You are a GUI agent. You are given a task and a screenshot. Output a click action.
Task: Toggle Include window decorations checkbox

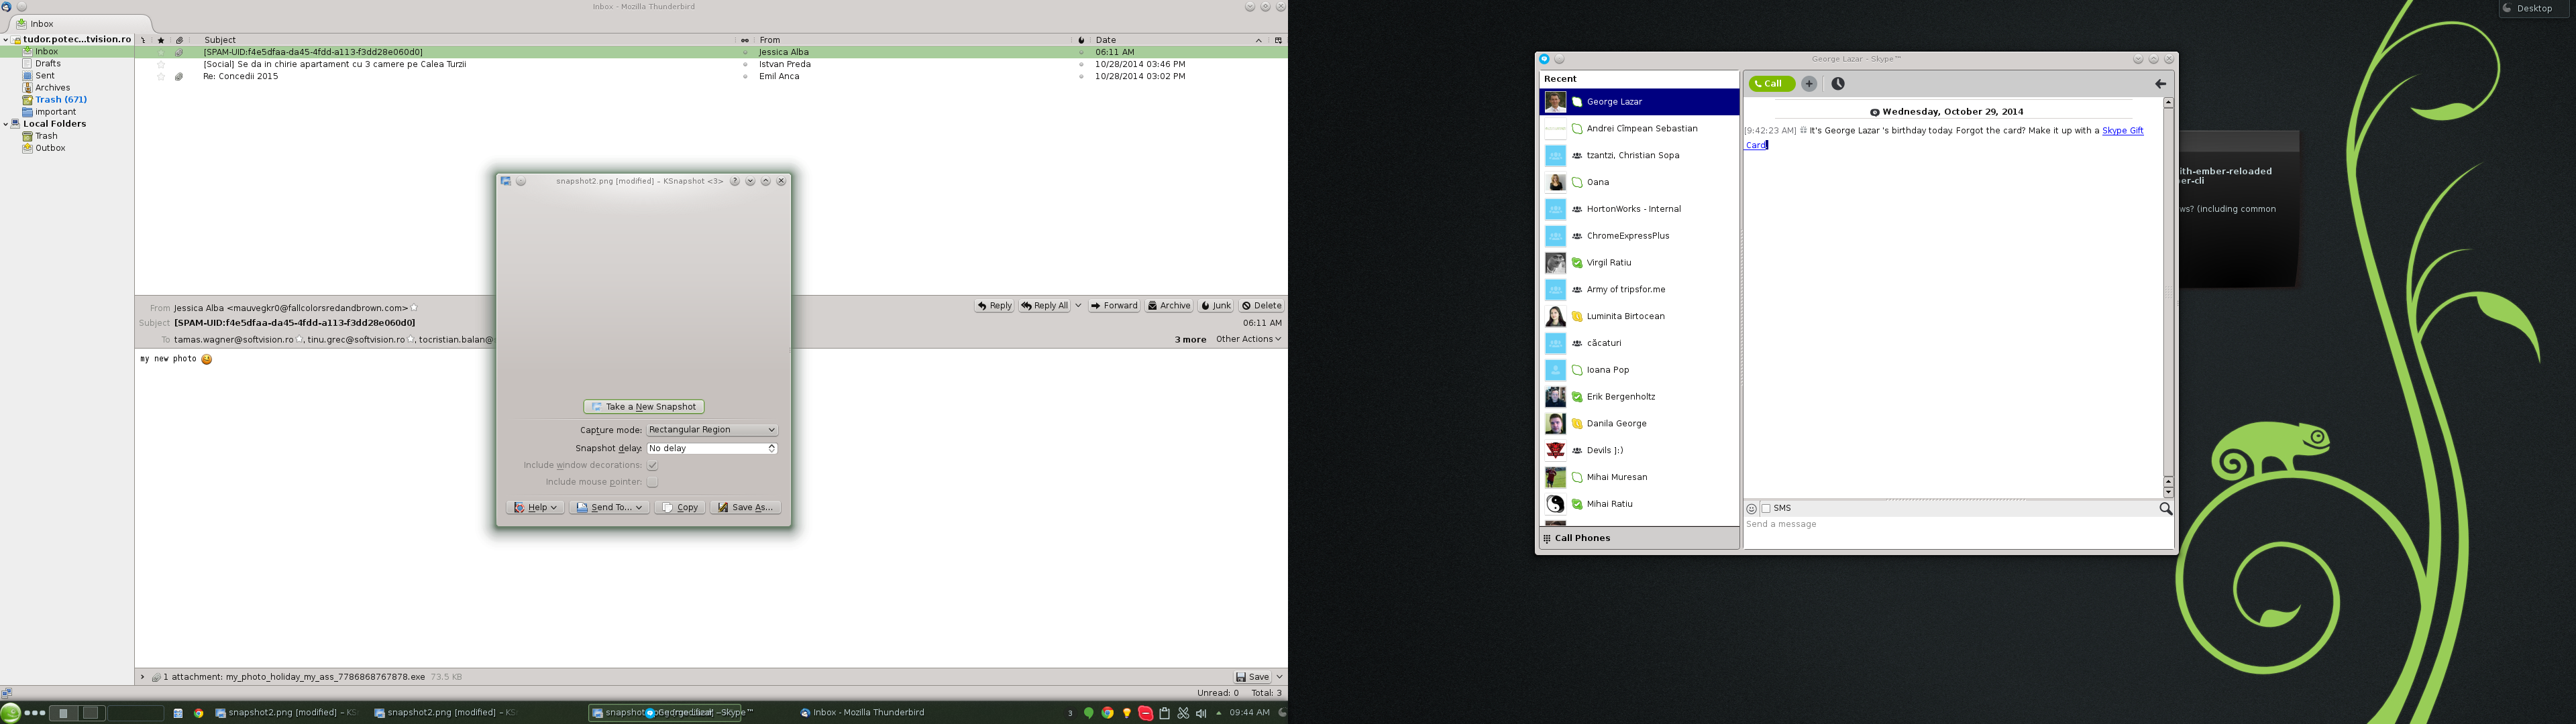point(652,465)
